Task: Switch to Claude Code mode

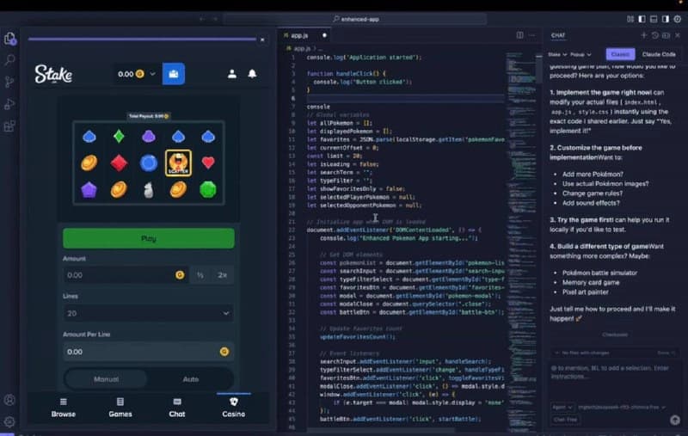Action: (659, 54)
